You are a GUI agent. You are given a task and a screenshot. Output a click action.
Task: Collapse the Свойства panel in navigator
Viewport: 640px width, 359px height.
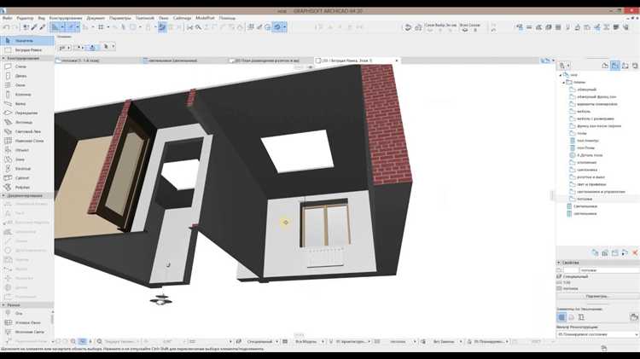[x=559, y=263]
